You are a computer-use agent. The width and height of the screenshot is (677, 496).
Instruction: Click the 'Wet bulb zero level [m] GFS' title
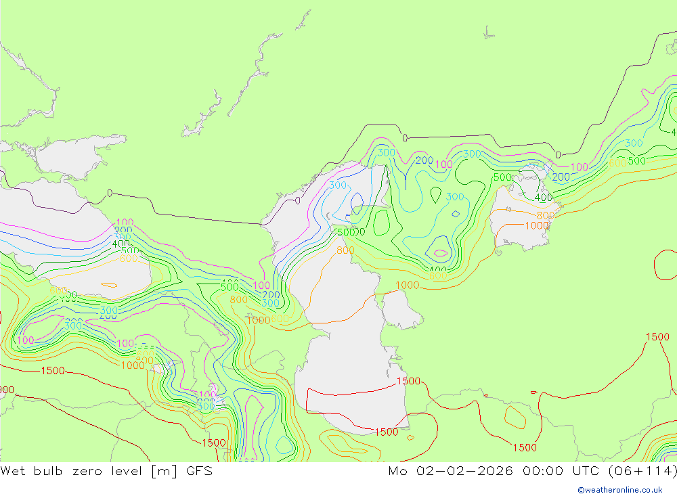pyautogui.click(x=107, y=470)
